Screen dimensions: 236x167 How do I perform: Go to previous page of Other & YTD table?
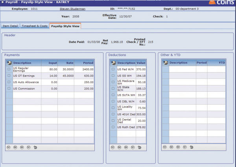(171, 147)
